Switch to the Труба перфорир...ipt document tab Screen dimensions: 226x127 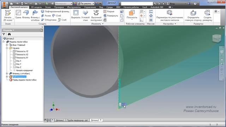coord(77,120)
